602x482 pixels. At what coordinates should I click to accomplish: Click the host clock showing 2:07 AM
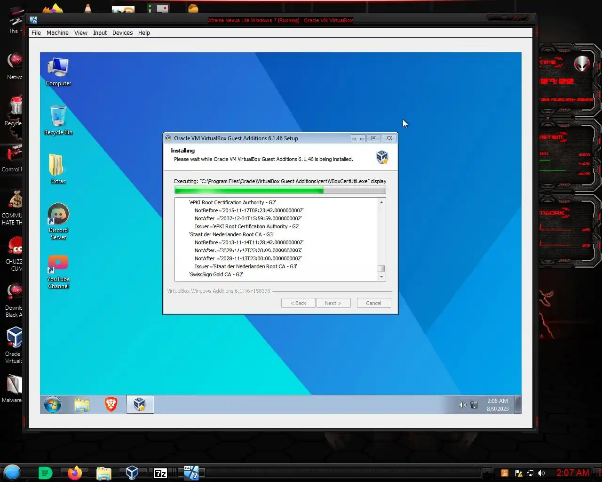coord(572,473)
